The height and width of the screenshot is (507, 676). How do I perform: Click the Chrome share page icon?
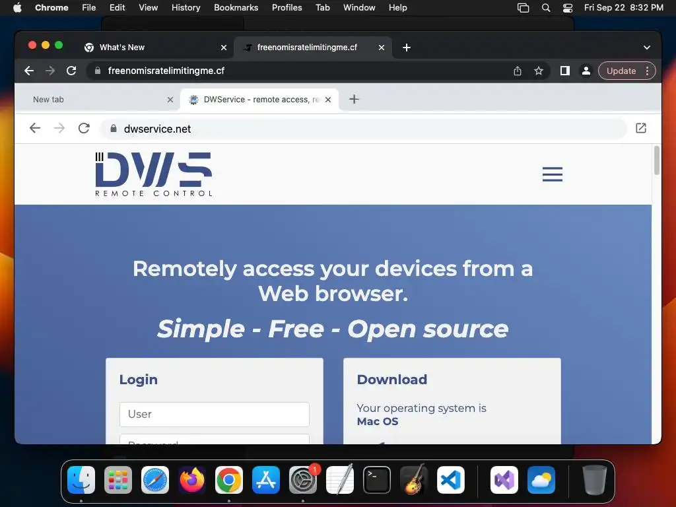(518, 71)
